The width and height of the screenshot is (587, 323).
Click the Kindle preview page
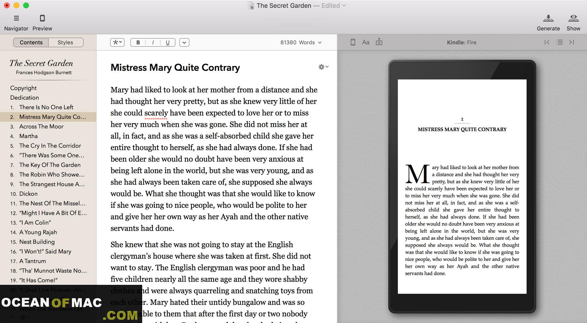click(x=462, y=186)
